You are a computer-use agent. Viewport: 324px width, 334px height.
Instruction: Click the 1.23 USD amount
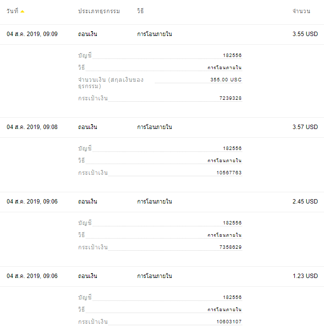[305, 276]
